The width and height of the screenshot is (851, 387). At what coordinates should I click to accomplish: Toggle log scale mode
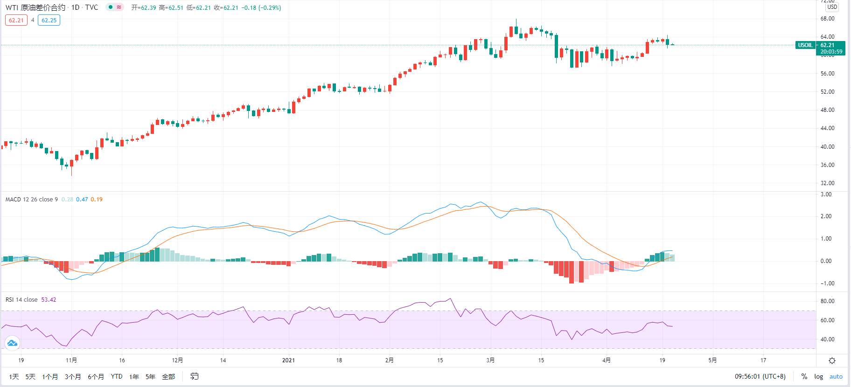[x=819, y=376]
